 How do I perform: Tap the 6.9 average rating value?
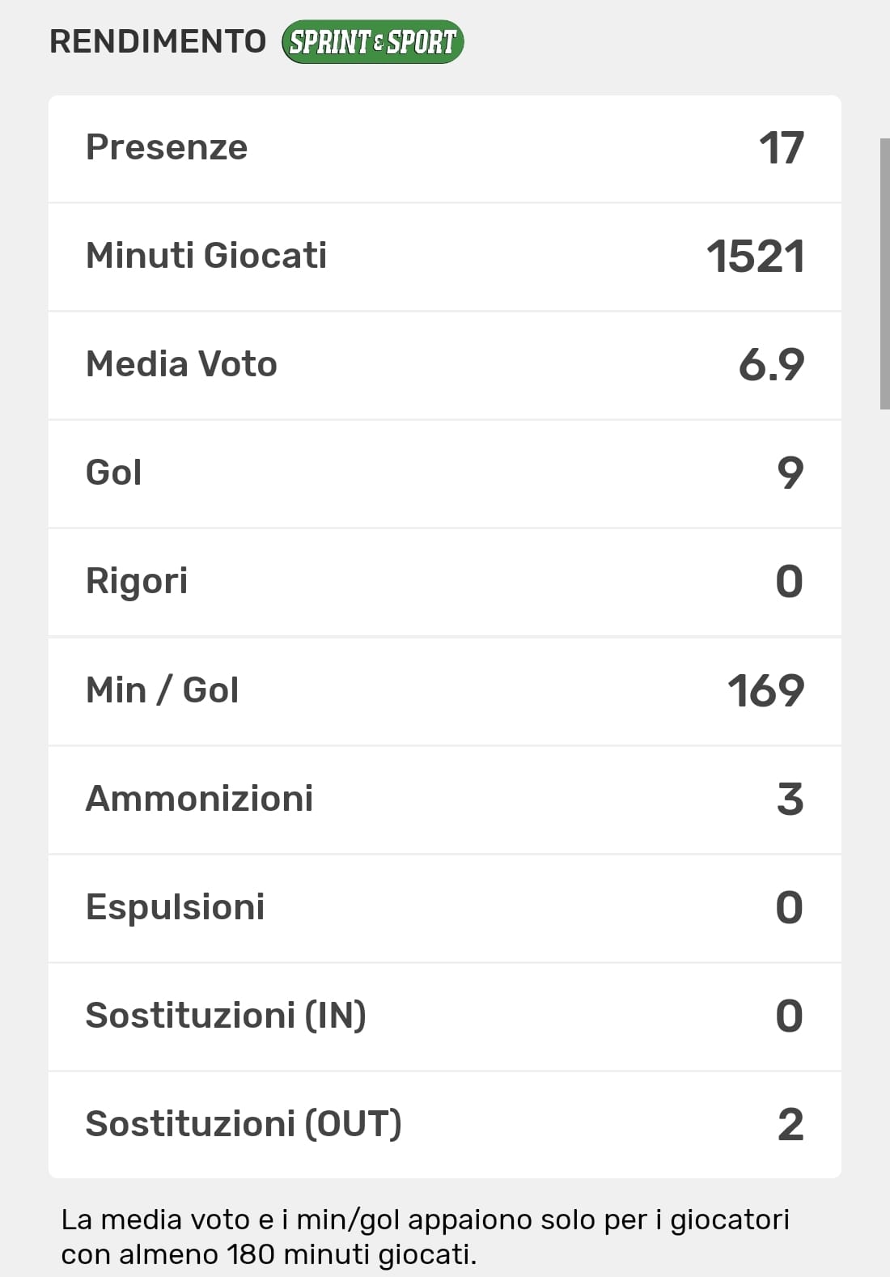(x=771, y=365)
